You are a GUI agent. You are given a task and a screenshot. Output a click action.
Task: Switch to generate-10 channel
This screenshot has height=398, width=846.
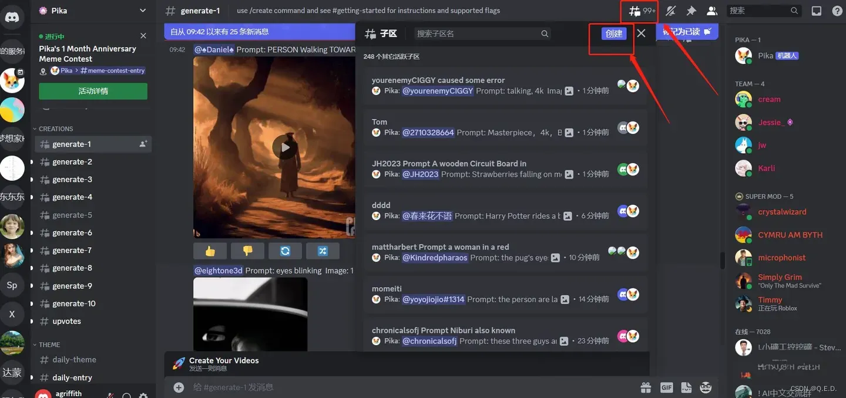tap(94, 303)
